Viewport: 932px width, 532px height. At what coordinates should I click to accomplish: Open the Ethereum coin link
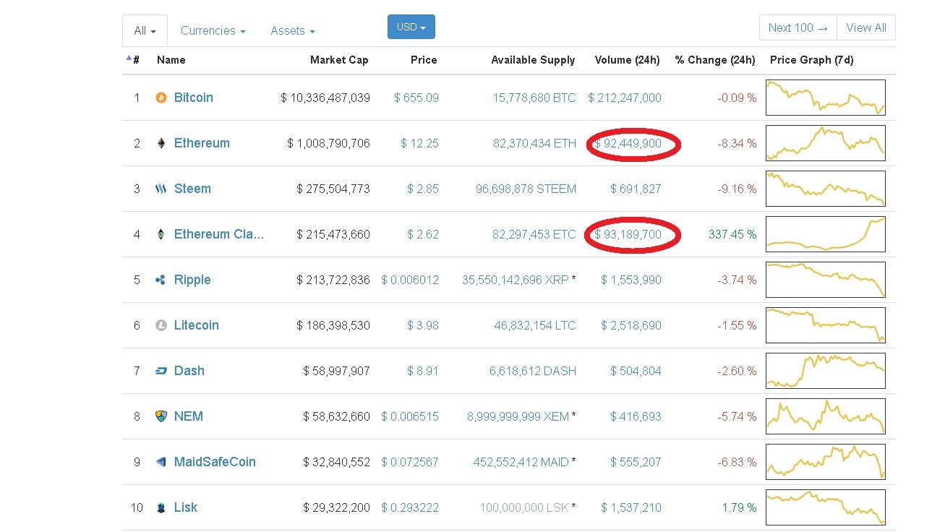point(202,143)
